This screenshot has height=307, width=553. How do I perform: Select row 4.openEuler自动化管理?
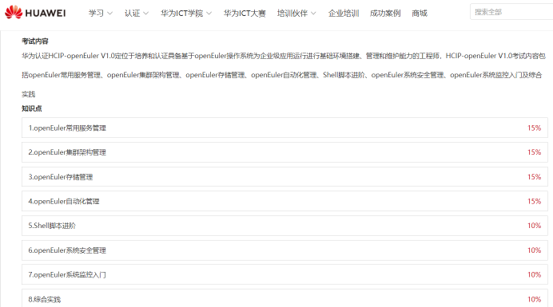284,201
